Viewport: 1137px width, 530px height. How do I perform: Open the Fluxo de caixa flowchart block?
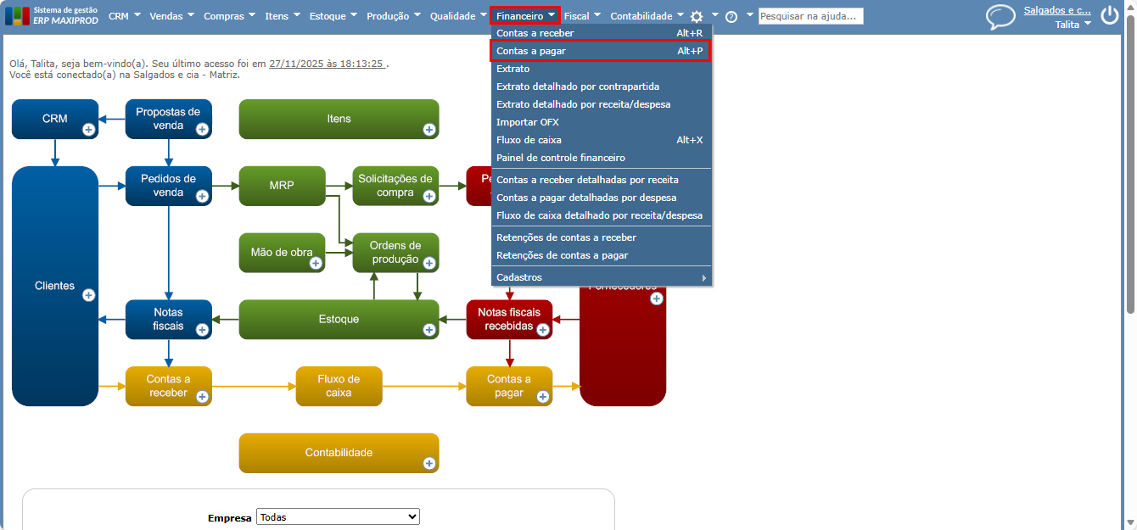pyautogui.click(x=339, y=386)
